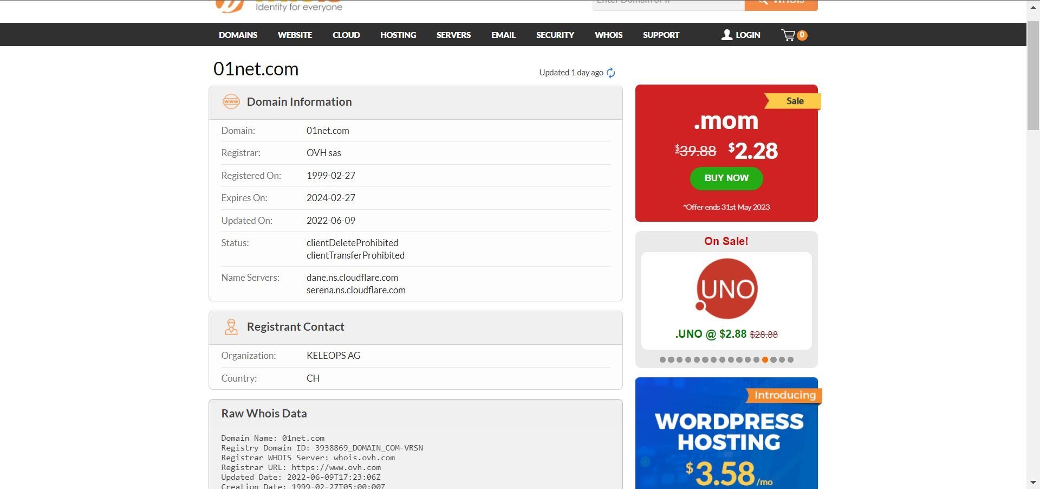The image size is (1040, 489).
Task: Click the Registrar URL raw line
Action: tap(301, 467)
